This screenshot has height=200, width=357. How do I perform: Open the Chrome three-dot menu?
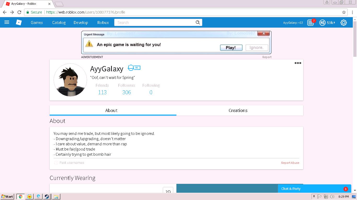[352, 12]
